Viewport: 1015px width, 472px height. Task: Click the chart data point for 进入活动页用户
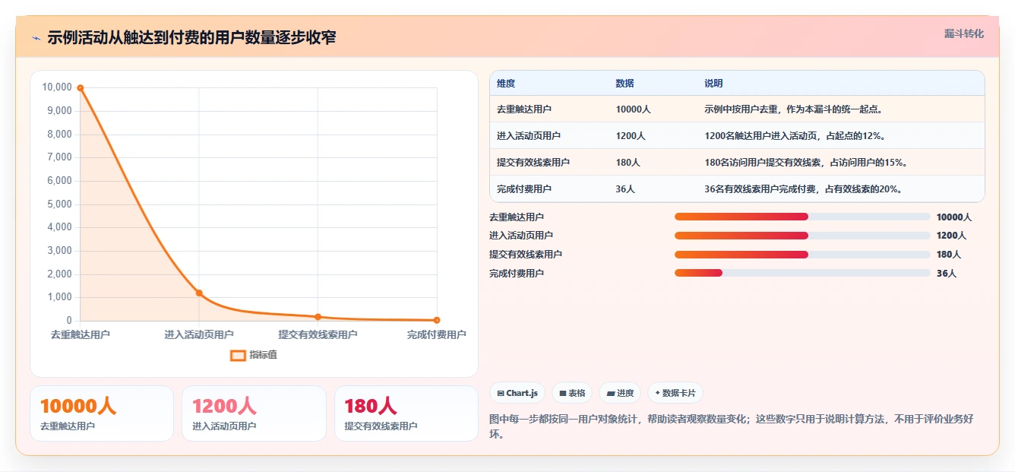point(199,293)
